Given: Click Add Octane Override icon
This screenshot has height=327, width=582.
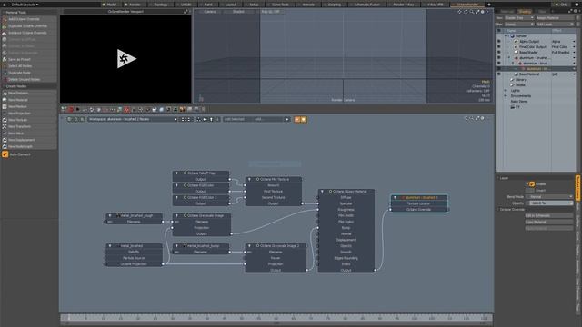Looking at the screenshot, I should [5, 19].
